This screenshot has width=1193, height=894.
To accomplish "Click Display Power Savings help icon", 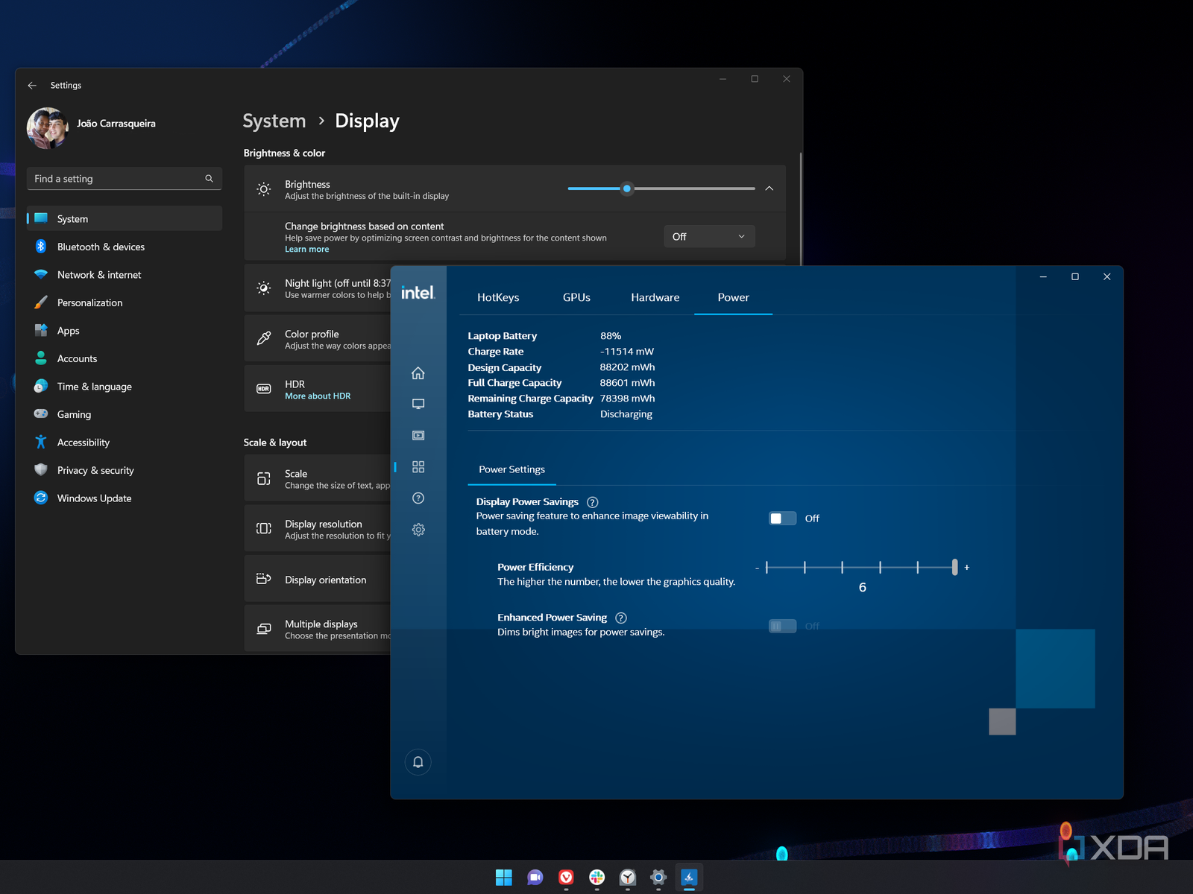I will 593,502.
